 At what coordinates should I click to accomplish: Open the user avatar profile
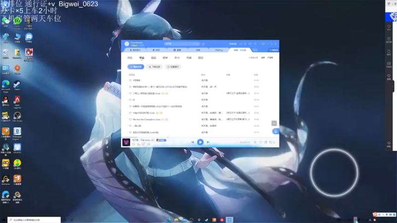127,44
